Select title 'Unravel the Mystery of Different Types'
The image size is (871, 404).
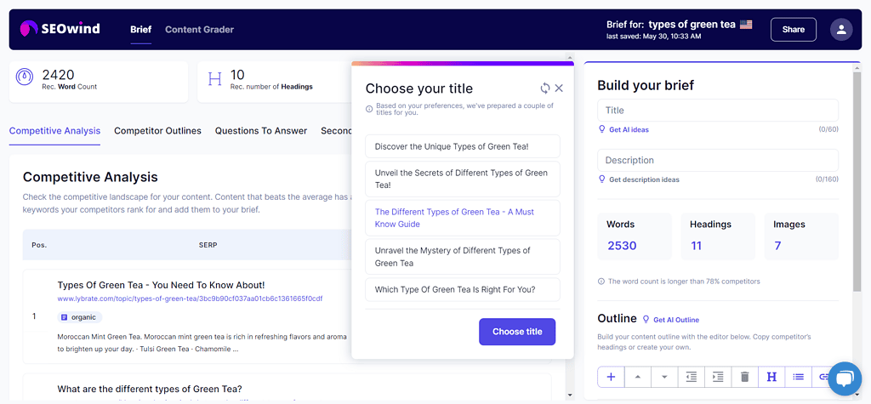463,257
